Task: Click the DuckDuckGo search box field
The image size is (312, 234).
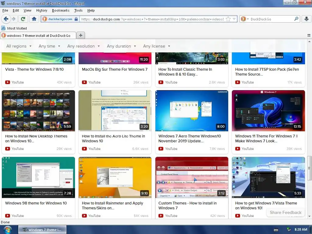Action: 271,19
